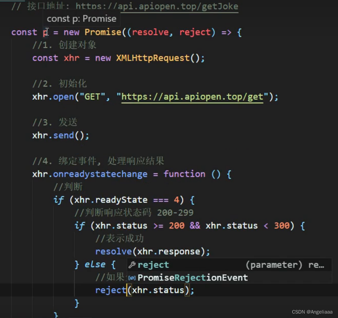Click the xhr variable in const xhr line

[71, 58]
